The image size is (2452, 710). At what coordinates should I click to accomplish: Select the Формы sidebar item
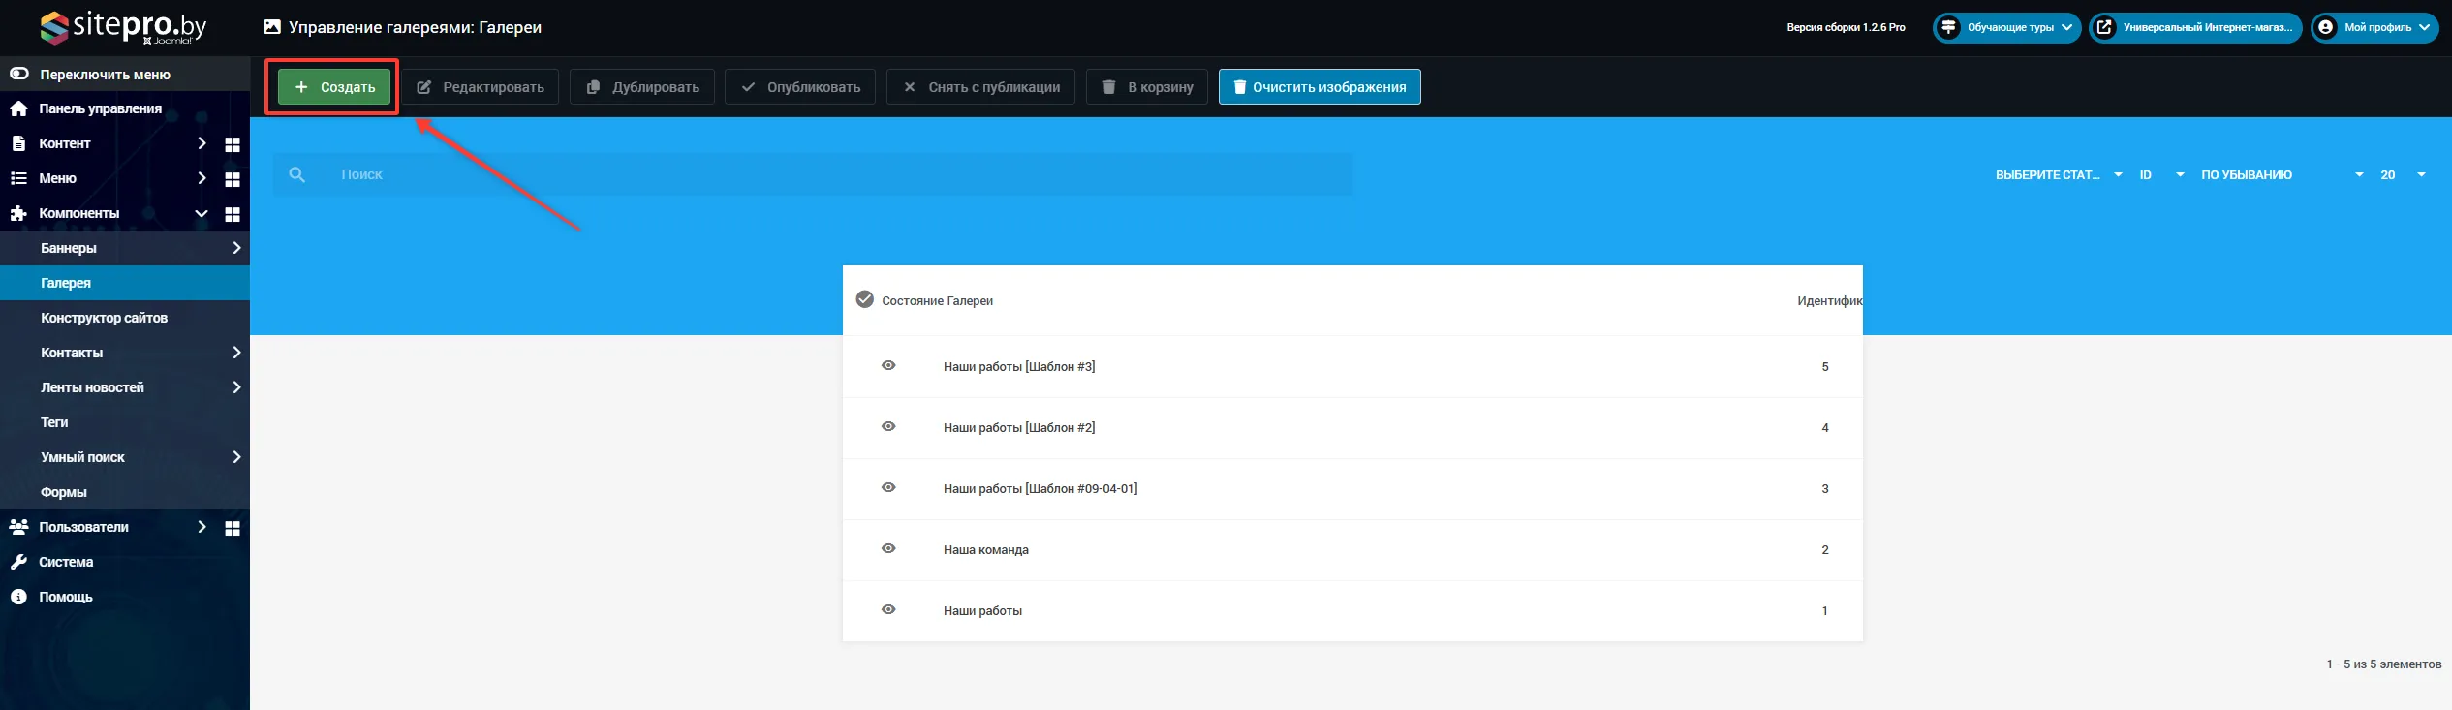coord(64,492)
